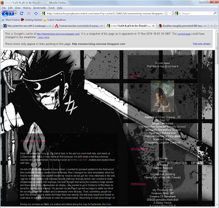Open the 'Text-only version' link

click(201, 44)
